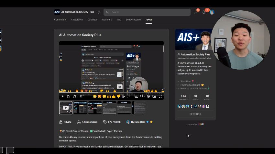
Task: Click the 'powered by skool' link
Action: pos(195,124)
